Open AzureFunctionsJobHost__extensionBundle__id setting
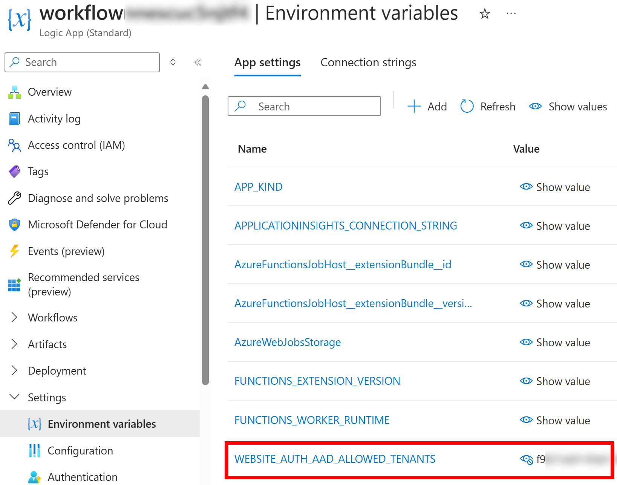The height and width of the screenshot is (485, 617). 343,265
